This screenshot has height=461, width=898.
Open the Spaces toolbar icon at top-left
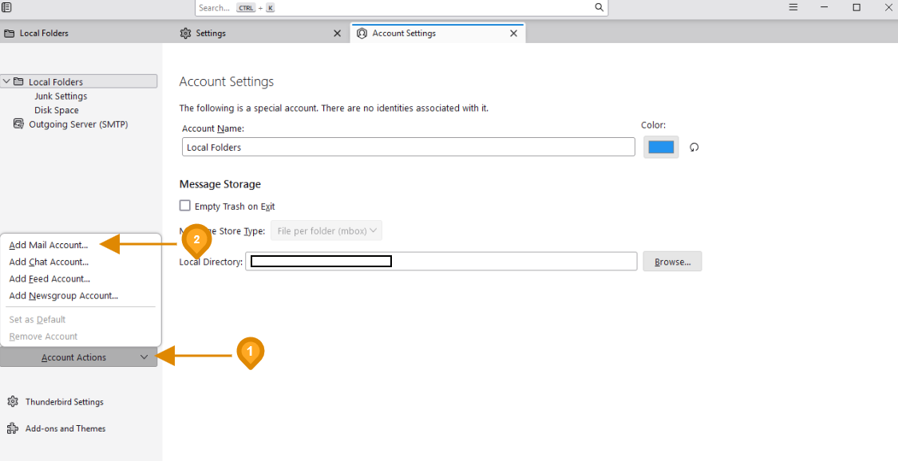click(x=7, y=7)
